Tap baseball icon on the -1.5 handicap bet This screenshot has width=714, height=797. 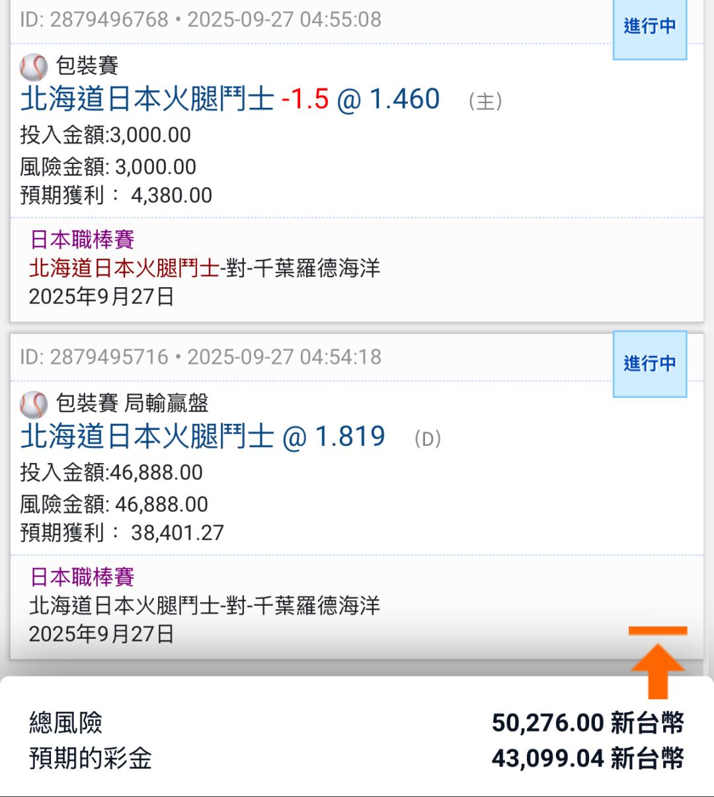point(34,67)
